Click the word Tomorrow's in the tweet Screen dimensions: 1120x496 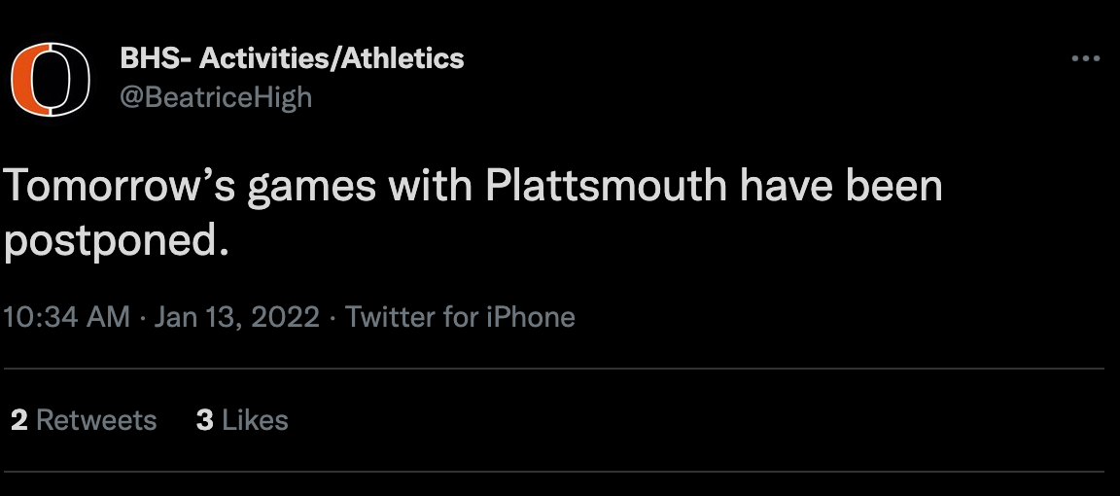point(119,187)
